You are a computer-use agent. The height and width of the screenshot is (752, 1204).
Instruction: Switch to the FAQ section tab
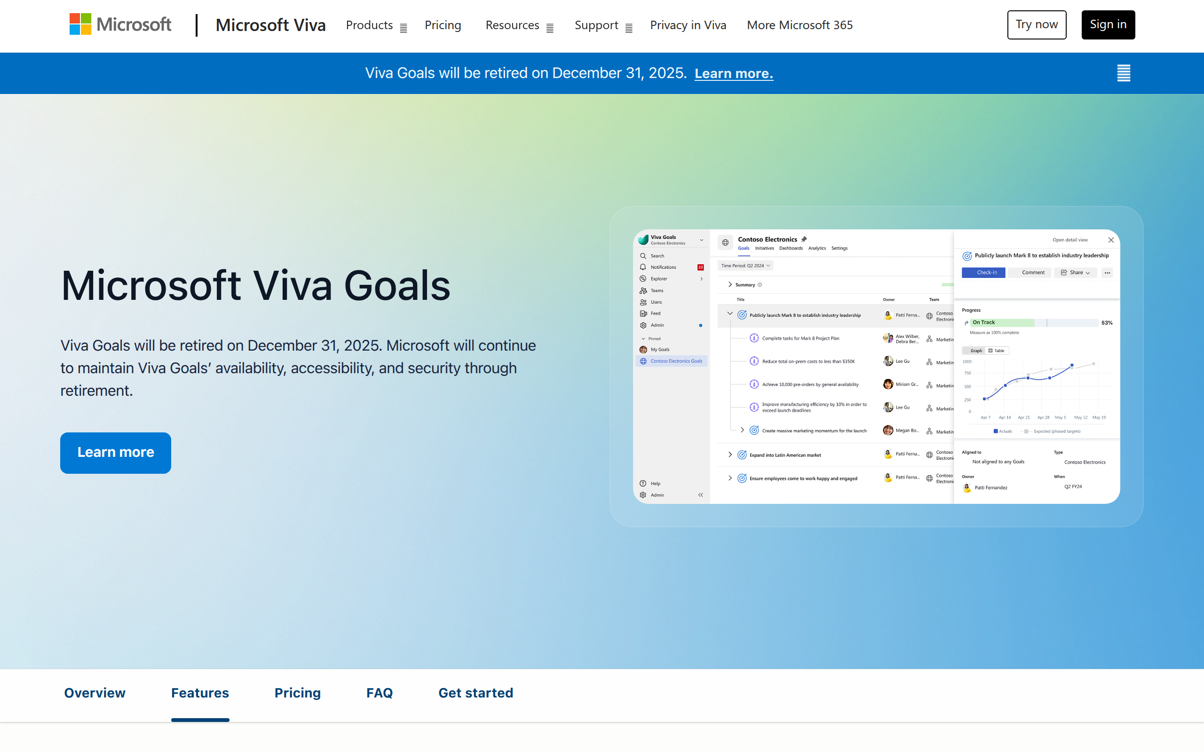coord(379,693)
